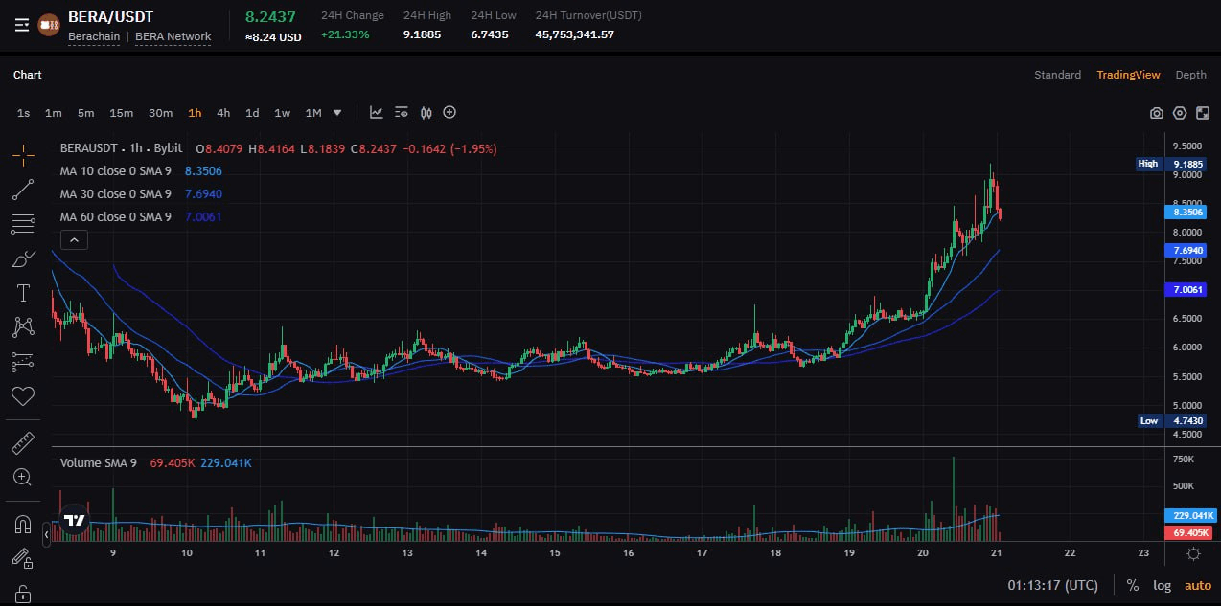Open the price scale settings gear
This screenshot has width=1221, height=606.
(1193, 553)
